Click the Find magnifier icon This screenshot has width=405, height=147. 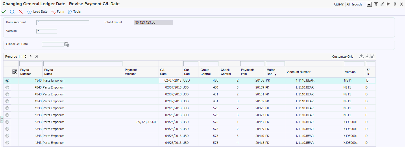[12, 12]
